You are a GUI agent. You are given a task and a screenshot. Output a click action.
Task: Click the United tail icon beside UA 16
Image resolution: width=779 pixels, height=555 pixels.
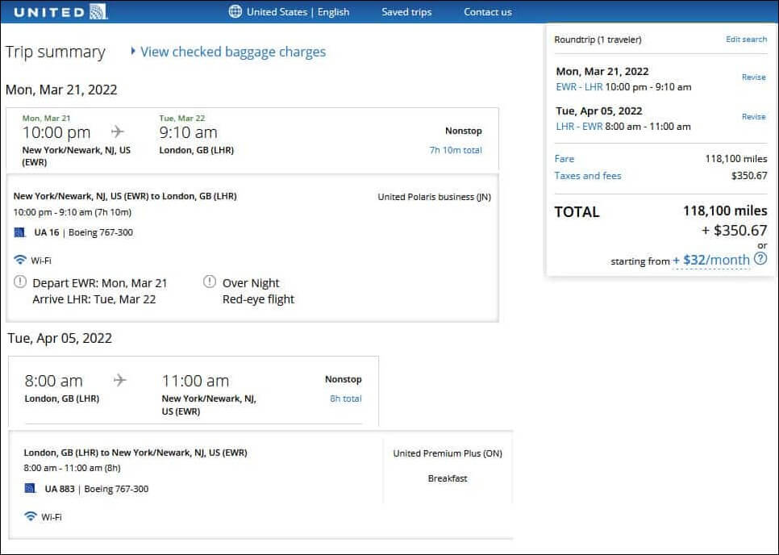(19, 232)
